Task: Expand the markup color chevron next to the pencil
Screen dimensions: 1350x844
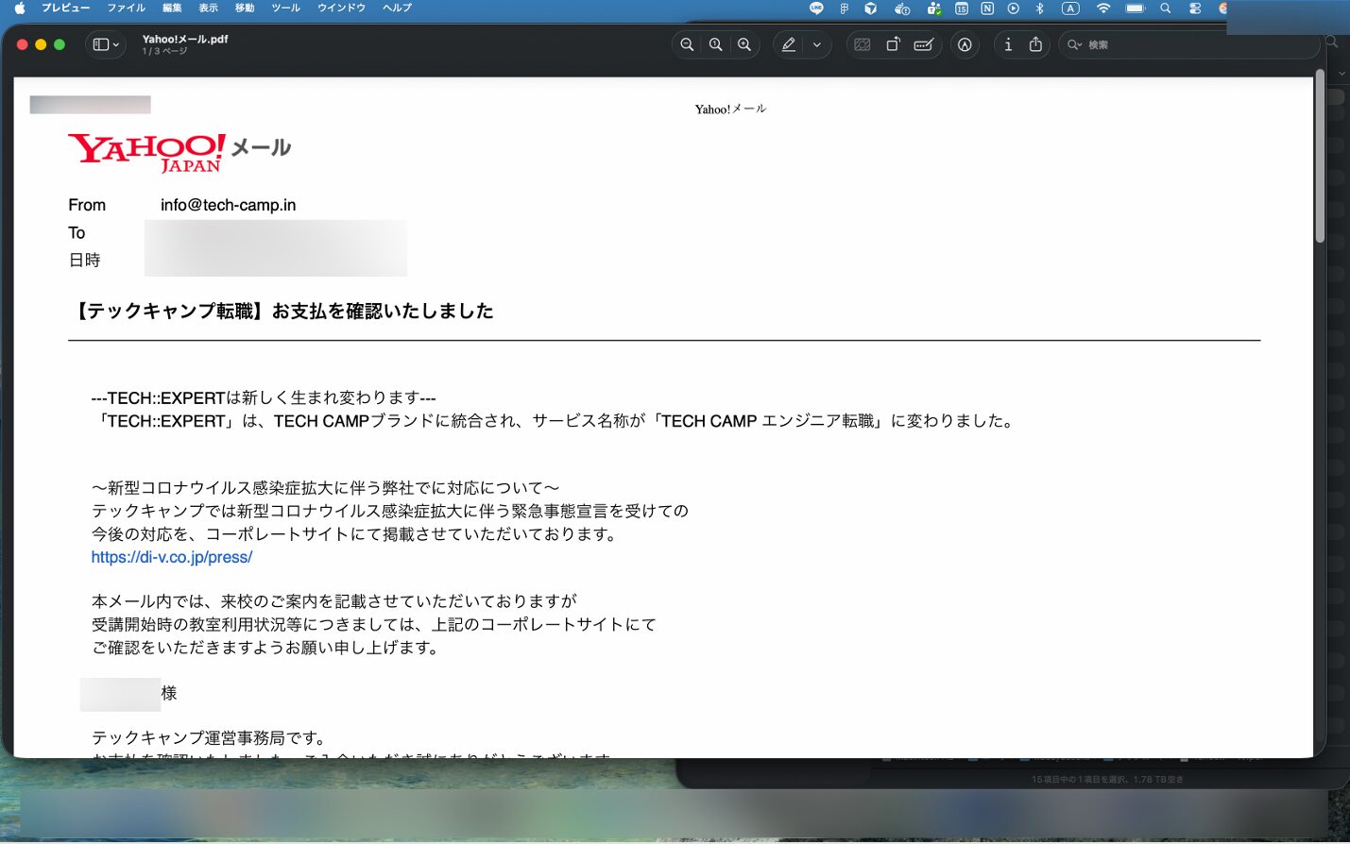Action: pos(816,44)
